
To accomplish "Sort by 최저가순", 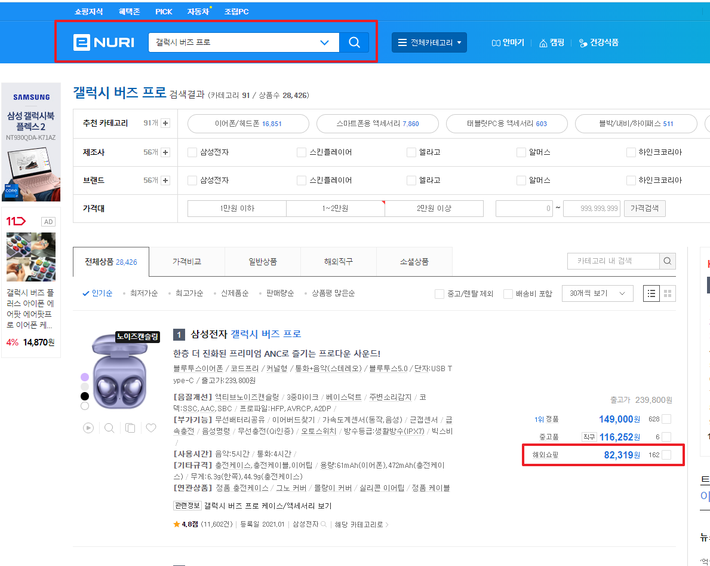I will [143, 293].
